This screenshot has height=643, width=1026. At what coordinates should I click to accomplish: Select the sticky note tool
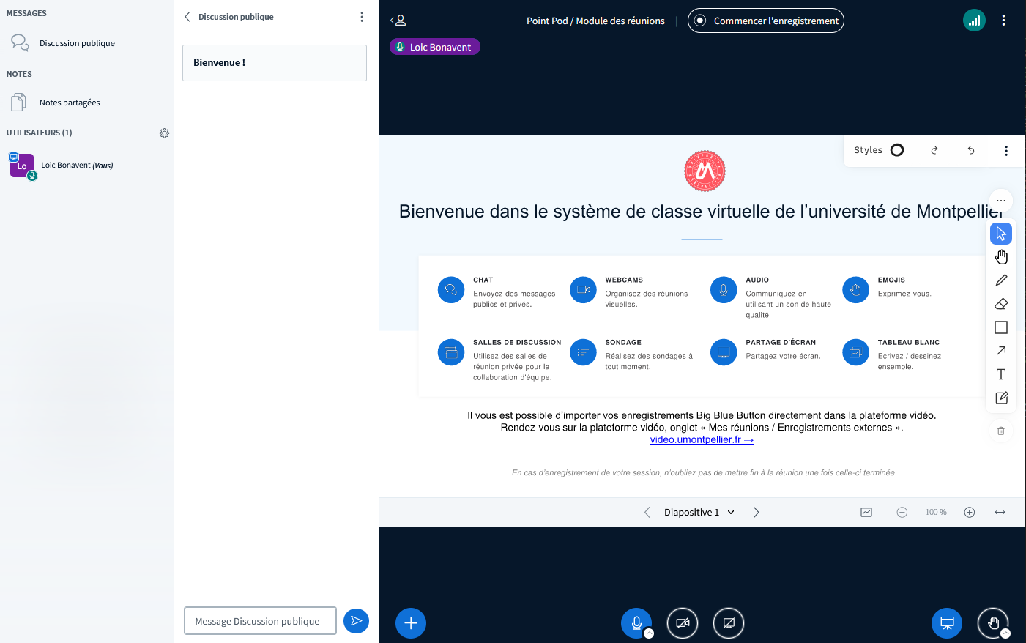tap(1001, 398)
